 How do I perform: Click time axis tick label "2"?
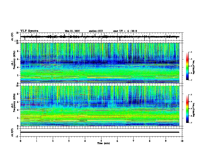coord(53,141)
